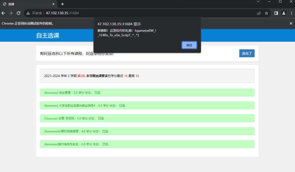Click the not-secure warning icon
This screenshot has width=295, height=172.
point(28,13)
